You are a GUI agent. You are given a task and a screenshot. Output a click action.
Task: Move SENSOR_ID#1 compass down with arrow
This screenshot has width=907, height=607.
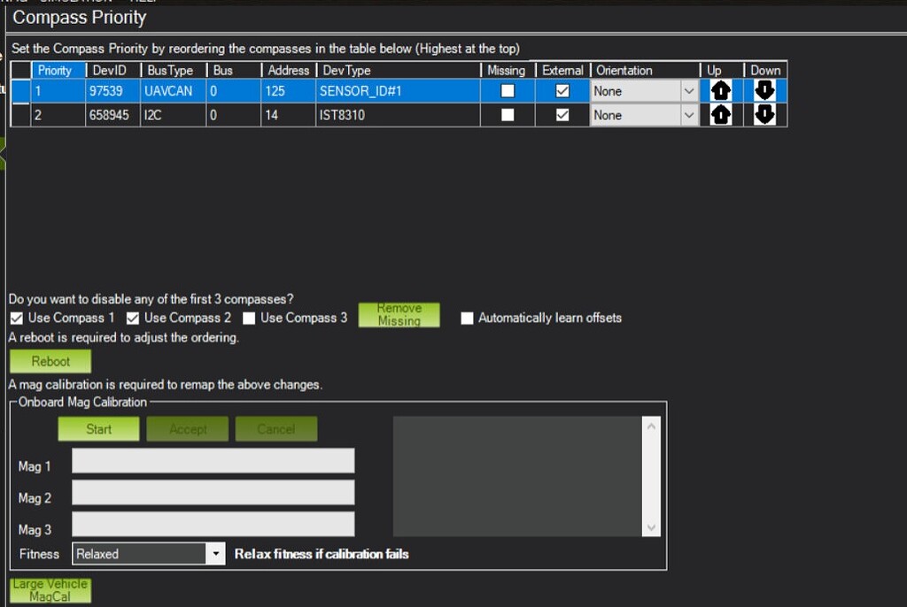[764, 91]
